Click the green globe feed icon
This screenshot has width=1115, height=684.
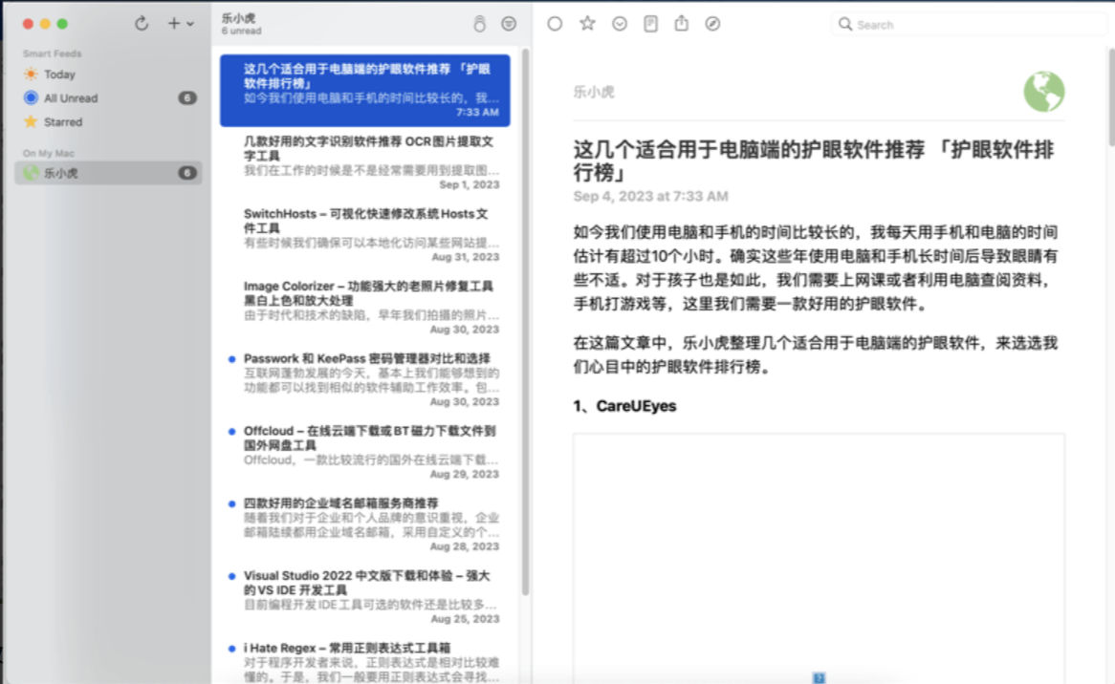coord(1043,92)
